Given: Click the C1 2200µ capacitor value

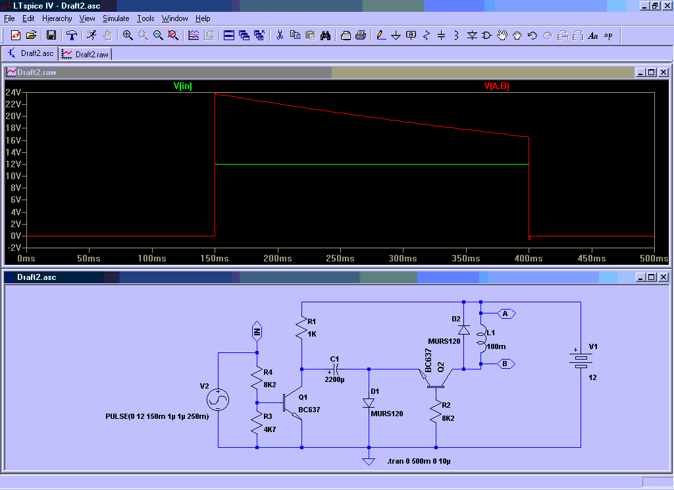Looking at the screenshot, I should pos(334,379).
